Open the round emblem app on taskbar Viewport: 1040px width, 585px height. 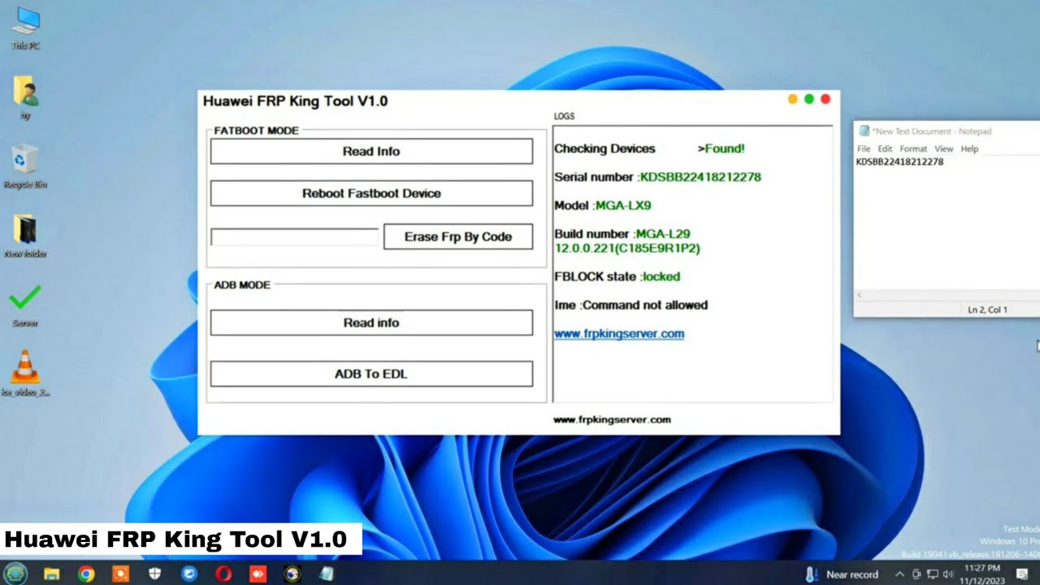[x=292, y=574]
